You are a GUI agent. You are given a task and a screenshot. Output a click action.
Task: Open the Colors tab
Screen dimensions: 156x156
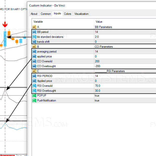click(68, 14)
